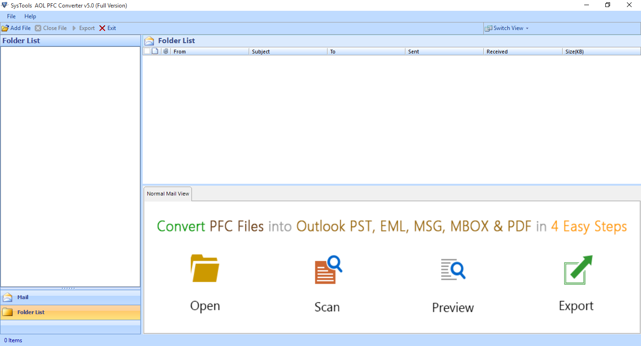Click the Mail envelope icon in sidebar

pos(8,297)
